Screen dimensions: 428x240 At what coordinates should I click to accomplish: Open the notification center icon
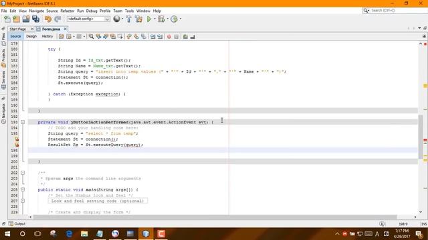(x=419, y=234)
